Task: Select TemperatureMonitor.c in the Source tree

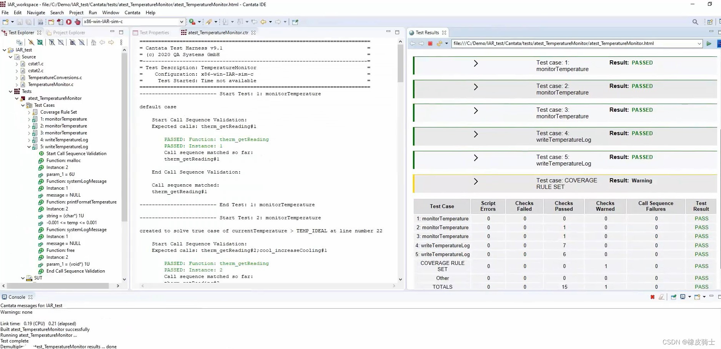Action: coord(51,84)
